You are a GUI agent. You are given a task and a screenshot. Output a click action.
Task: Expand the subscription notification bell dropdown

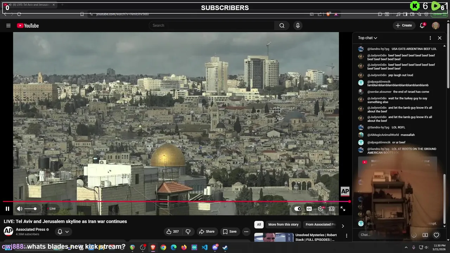(x=63, y=232)
